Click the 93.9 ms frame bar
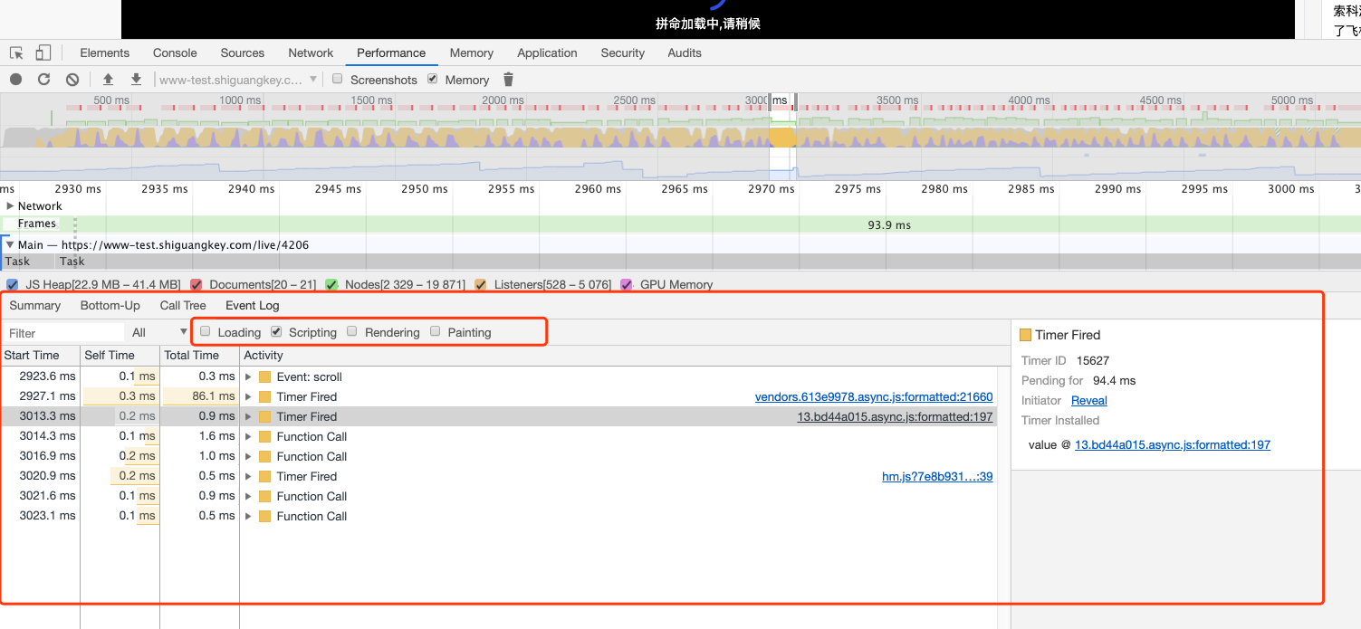Viewport: 1361px width, 629px height. pos(889,224)
